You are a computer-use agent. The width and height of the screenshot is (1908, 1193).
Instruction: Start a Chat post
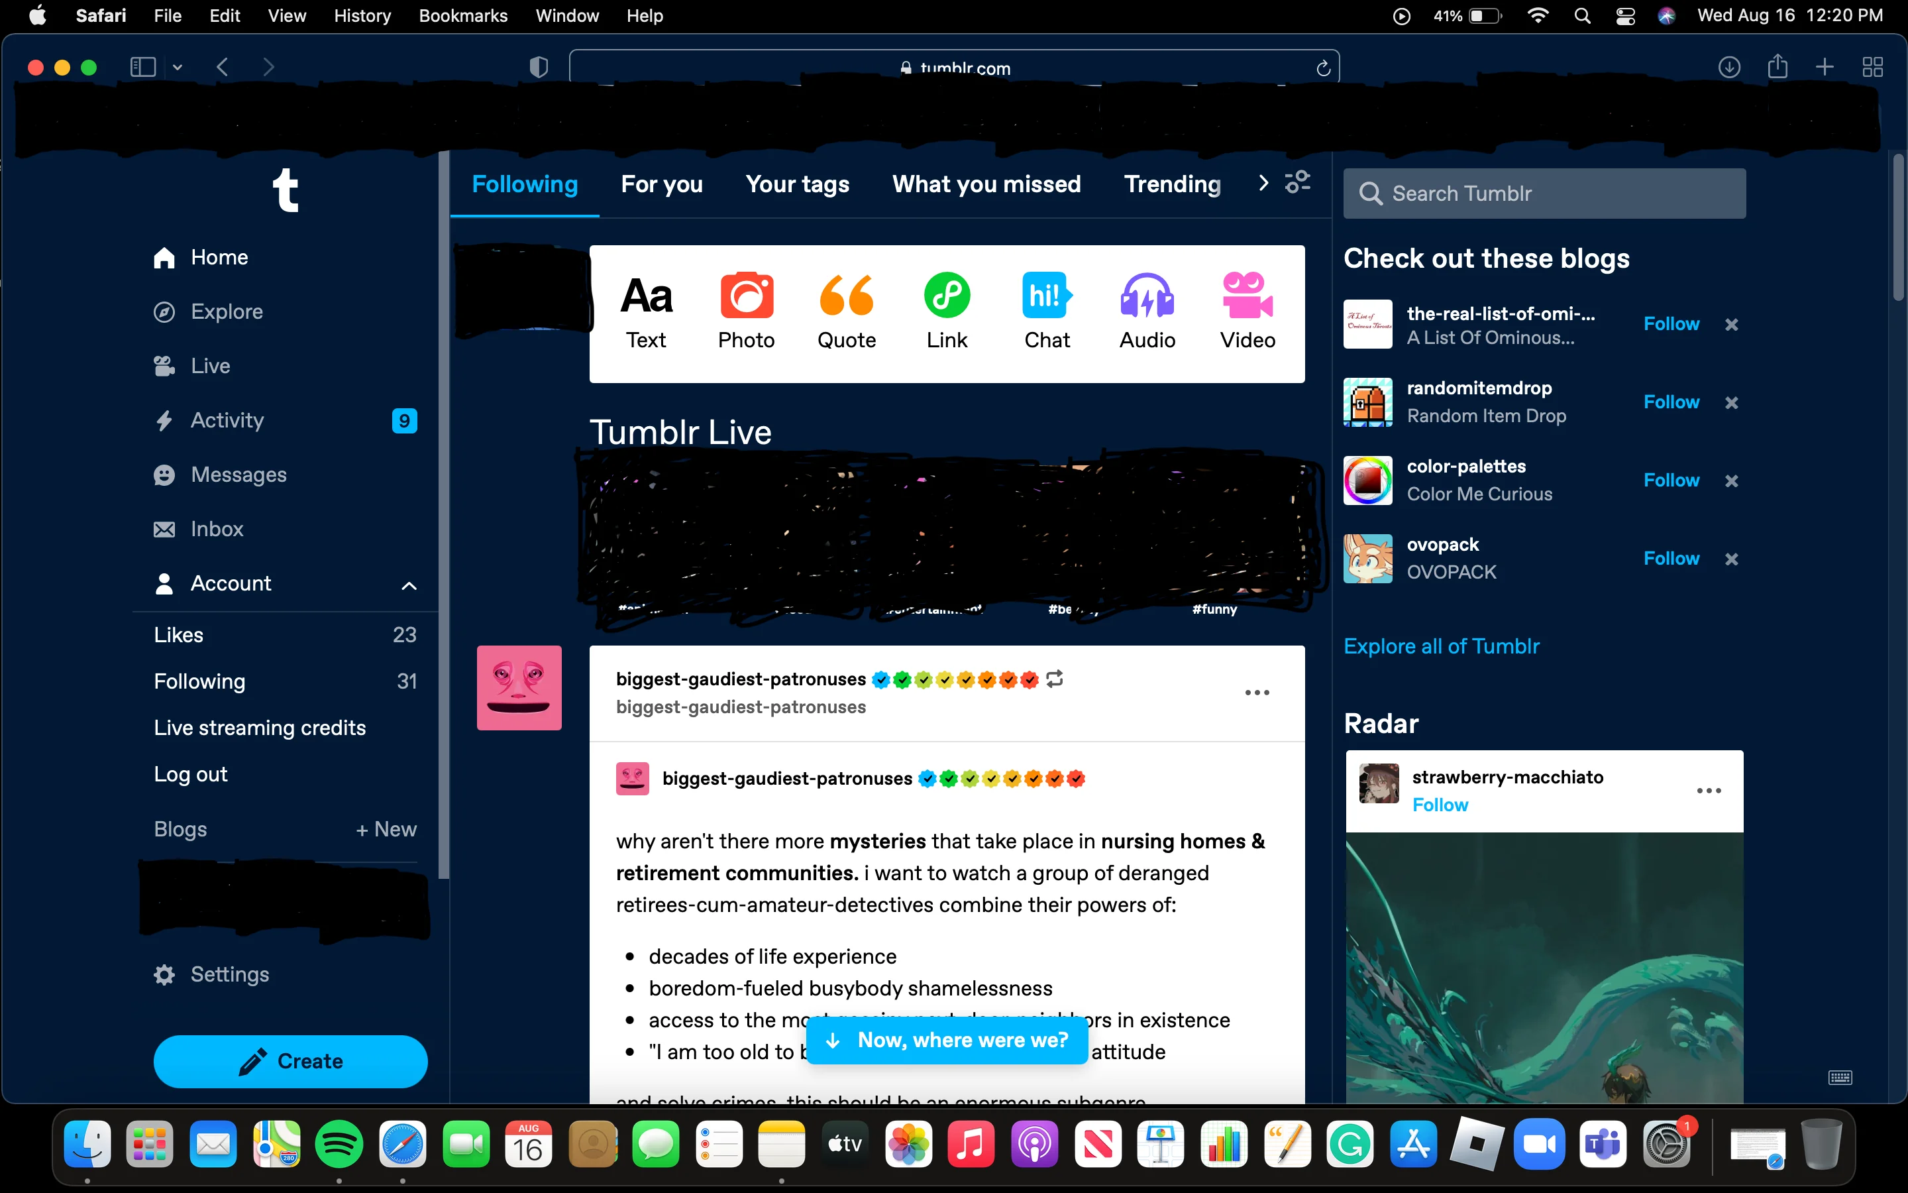1047,311
